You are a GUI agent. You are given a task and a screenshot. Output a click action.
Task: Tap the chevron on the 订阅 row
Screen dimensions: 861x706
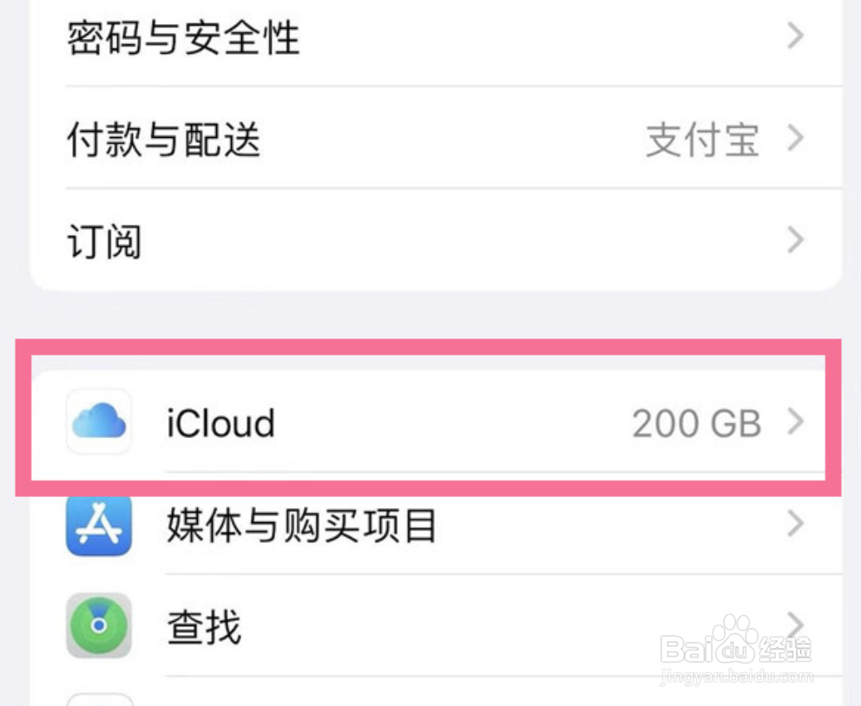point(795,240)
